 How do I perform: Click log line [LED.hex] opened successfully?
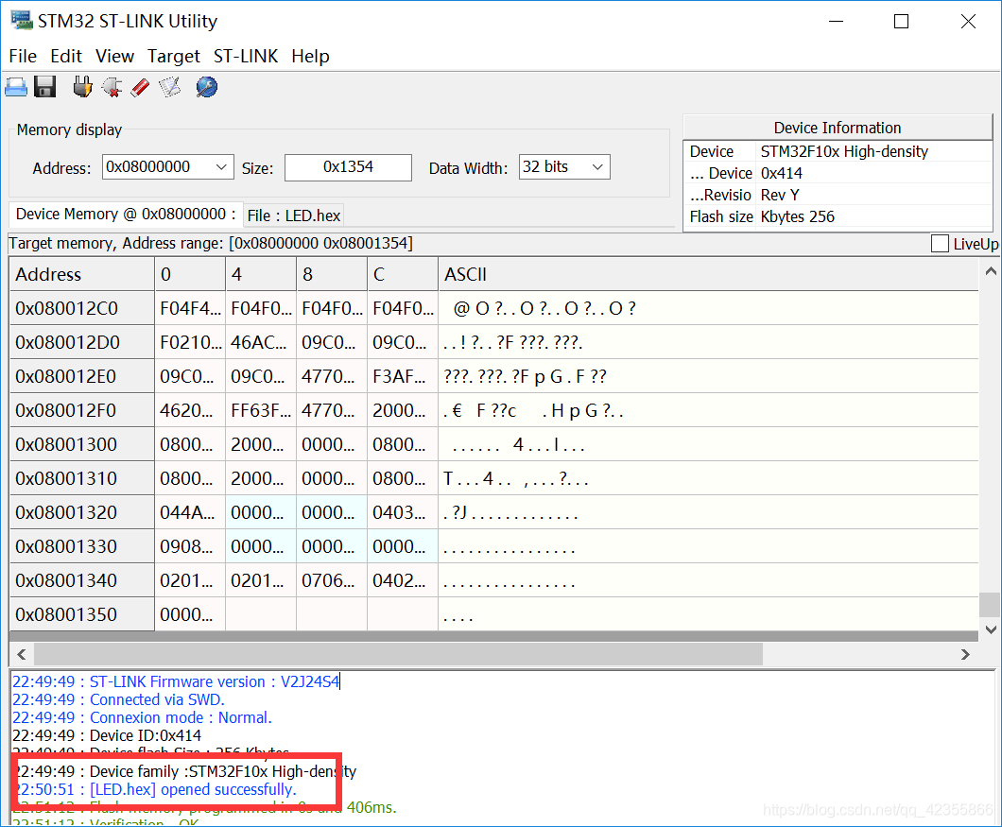tap(155, 789)
